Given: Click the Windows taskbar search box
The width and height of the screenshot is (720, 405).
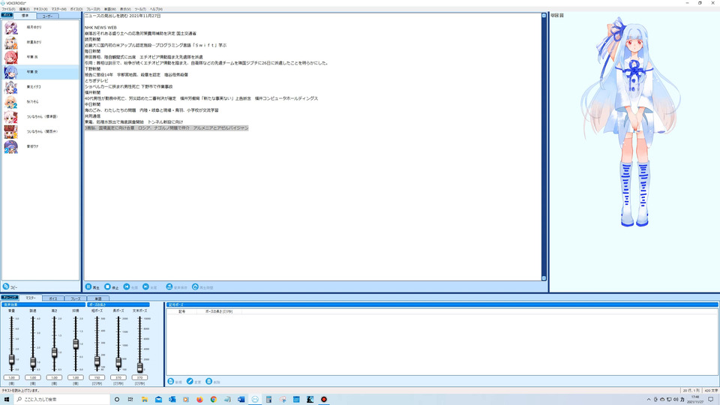Looking at the screenshot, I should pyautogui.click(x=62, y=400).
